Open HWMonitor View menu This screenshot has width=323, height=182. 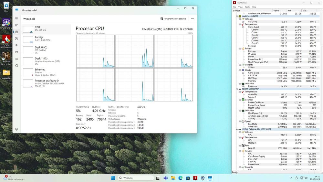click(x=240, y=7)
